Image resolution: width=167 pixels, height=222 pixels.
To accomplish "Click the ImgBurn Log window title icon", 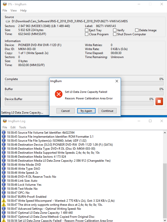I will pos(5,121).
